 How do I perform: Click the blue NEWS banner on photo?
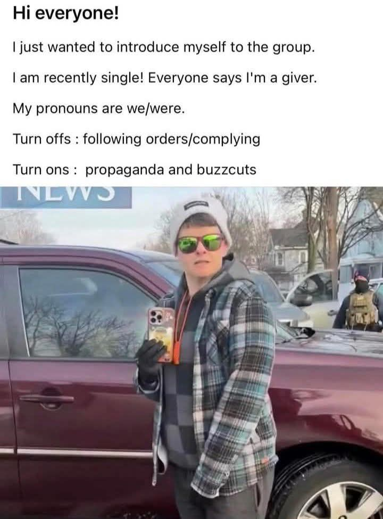[66, 197]
